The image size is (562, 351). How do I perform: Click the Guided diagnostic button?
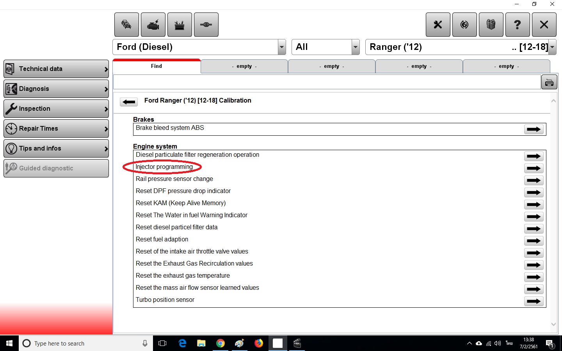tap(56, 168)
